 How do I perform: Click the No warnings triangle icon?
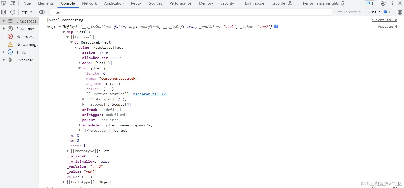click(x=10, y=44)
